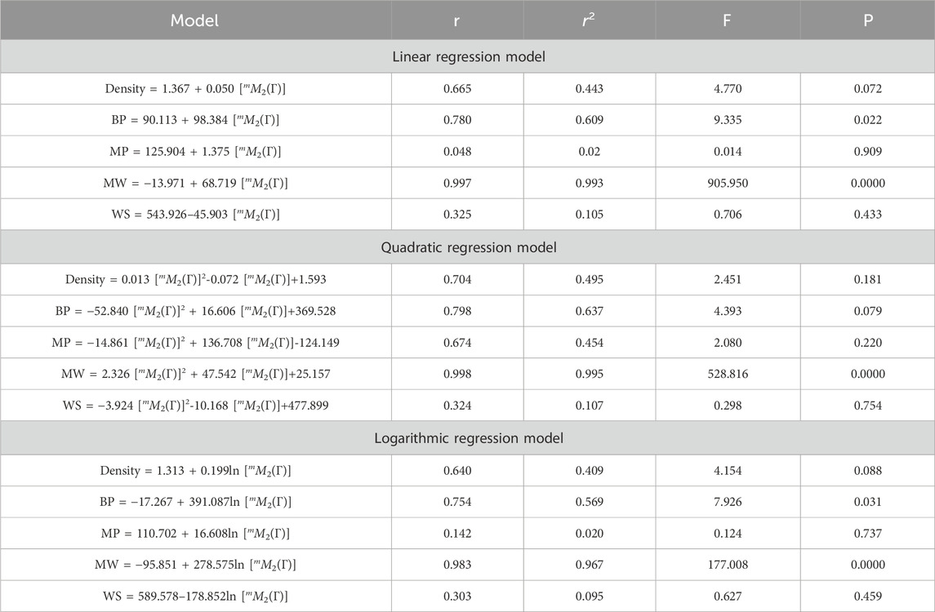935x612 pixels.
Task: Select the Quadratic regression model section row
Action: (467, 247)
